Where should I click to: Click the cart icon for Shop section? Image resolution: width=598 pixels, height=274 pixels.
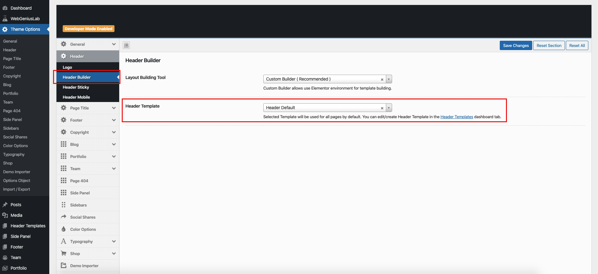tap(64, 253)
